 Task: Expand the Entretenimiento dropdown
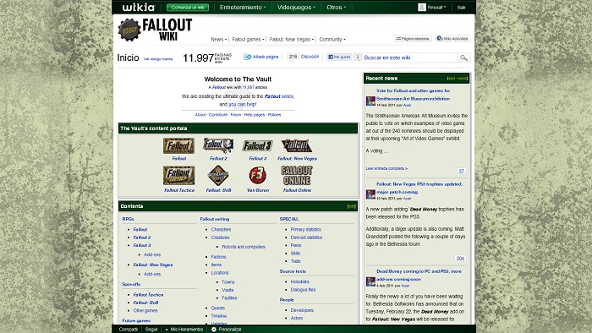point(243,7)
